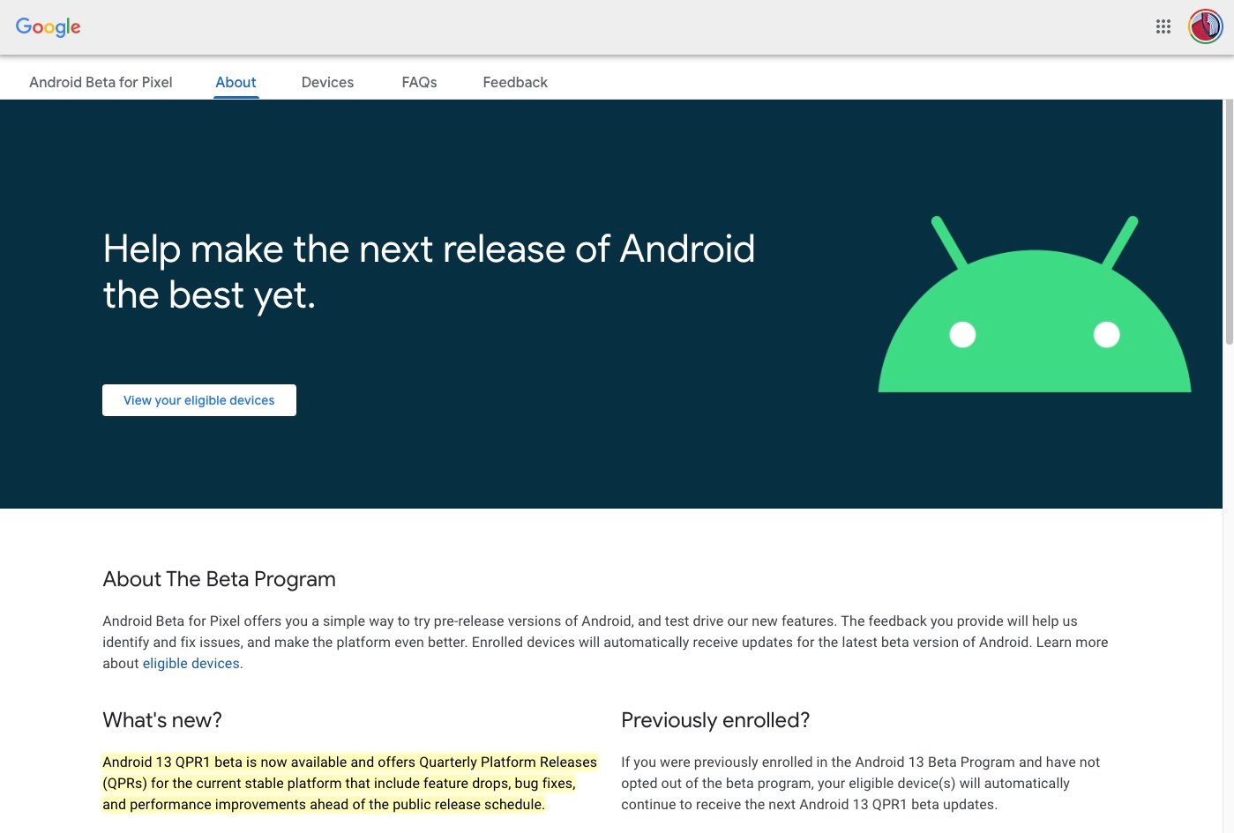Open the eligible devices link

pyautogui.click(x=191, y=663)
